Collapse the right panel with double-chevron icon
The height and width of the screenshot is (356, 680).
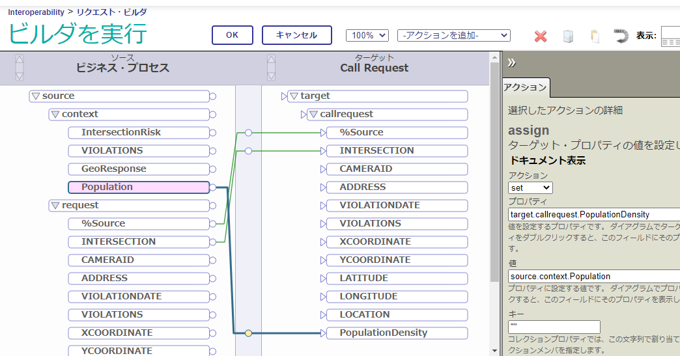[512, 62]
